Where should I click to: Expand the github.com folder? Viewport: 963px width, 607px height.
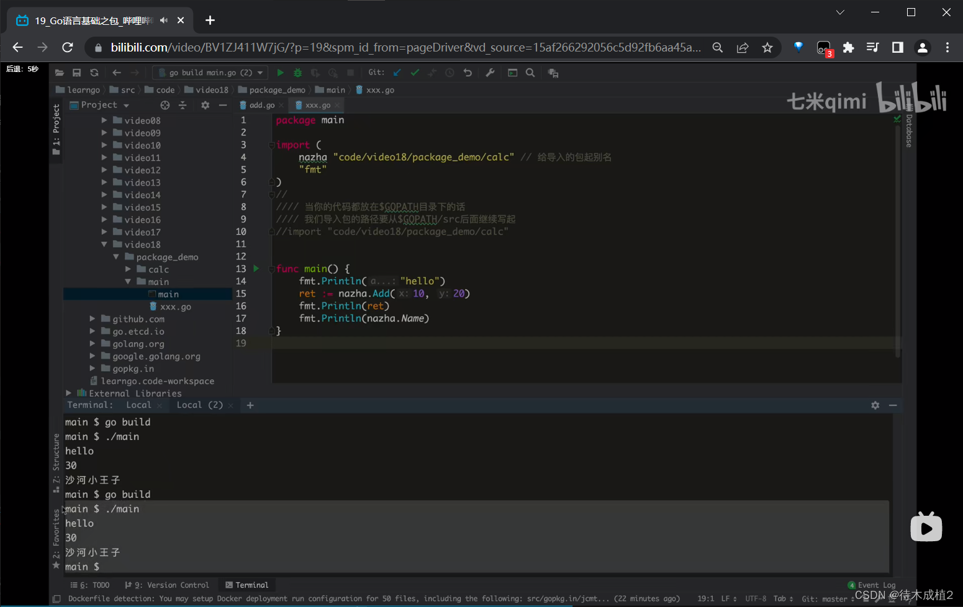click(x=93, y=319)
